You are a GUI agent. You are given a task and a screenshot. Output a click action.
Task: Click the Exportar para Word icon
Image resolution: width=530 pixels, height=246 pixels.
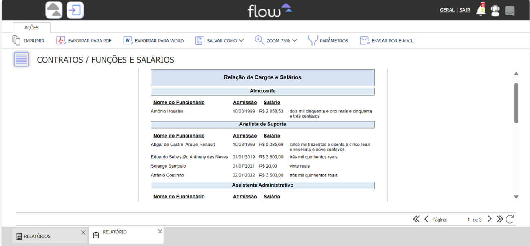pos(128,40)
